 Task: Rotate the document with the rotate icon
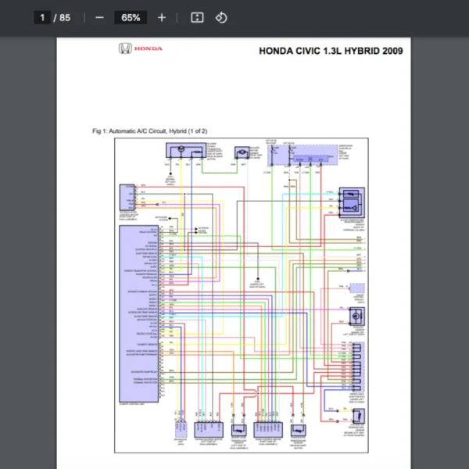[x=221, y=17]
